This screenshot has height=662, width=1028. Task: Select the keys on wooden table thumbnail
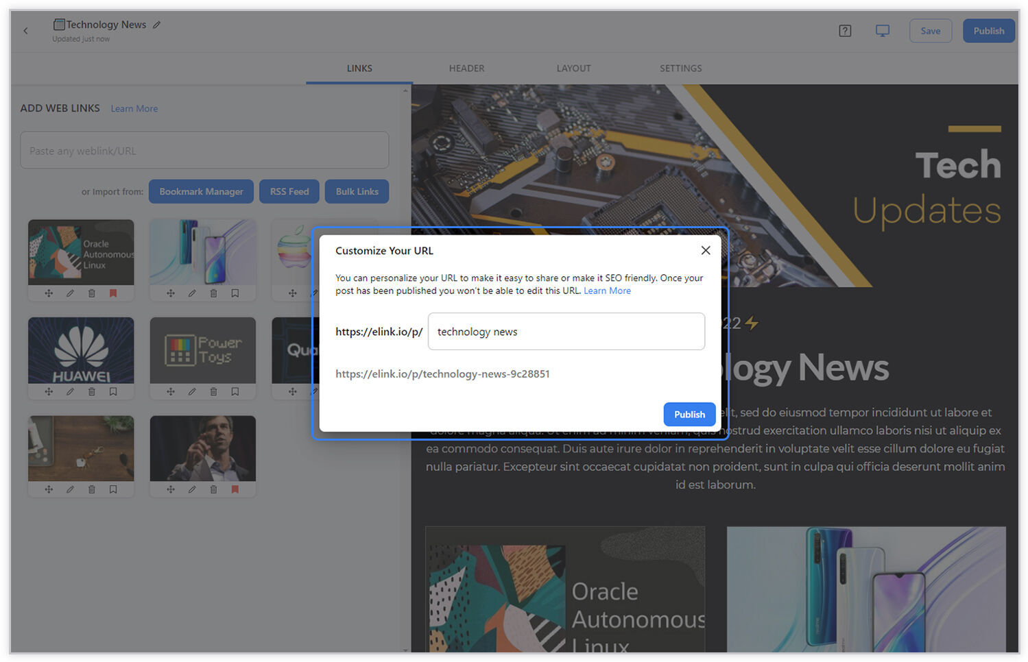[x=81, y=448]
